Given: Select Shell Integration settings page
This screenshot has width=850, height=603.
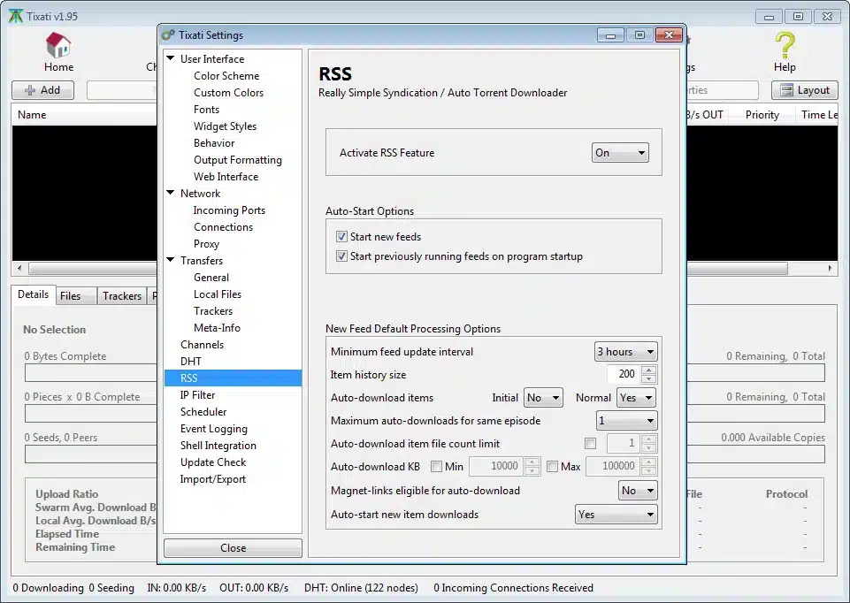Looking at the screenshot, I should 218,446.
